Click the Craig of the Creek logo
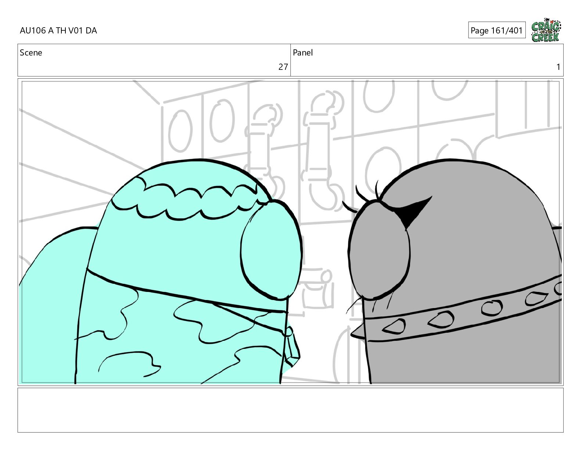The image size is (582, 450). pyautogui.click(x=546, y=30)
